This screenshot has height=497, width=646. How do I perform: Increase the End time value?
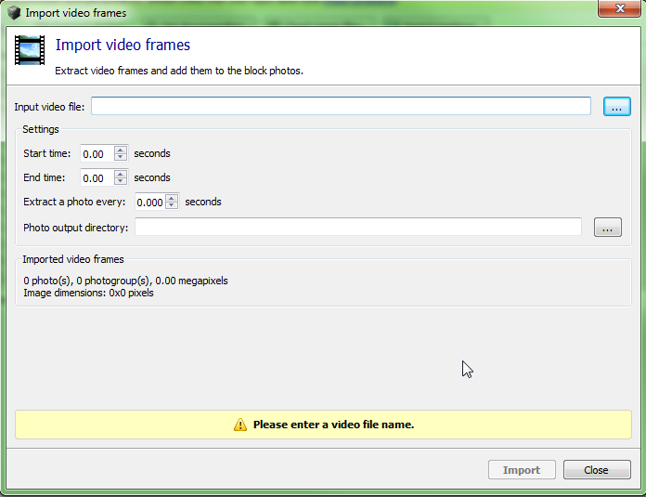(121, 174)
